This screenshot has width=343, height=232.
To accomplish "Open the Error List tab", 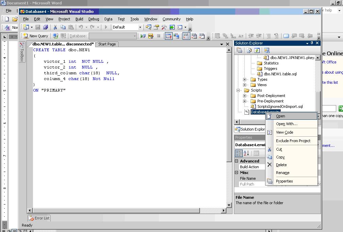I will click(39, 218).
